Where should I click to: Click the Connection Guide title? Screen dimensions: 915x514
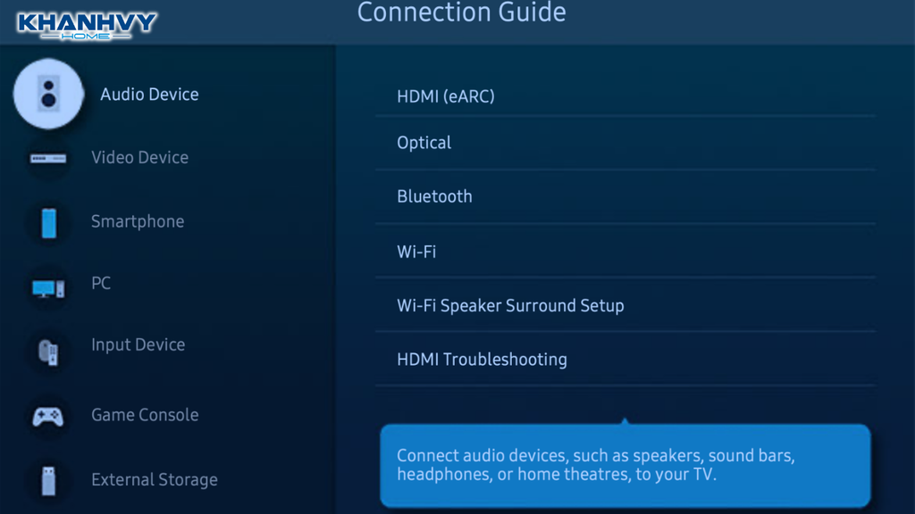click(x=461, y=13)
